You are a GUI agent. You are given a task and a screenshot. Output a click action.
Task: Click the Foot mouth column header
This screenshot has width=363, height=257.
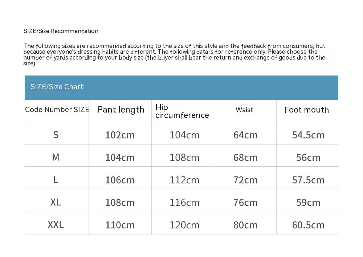[306, 110]
